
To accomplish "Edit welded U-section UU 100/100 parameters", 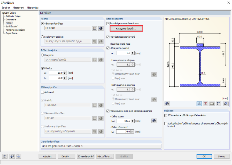I will point(95,131).
